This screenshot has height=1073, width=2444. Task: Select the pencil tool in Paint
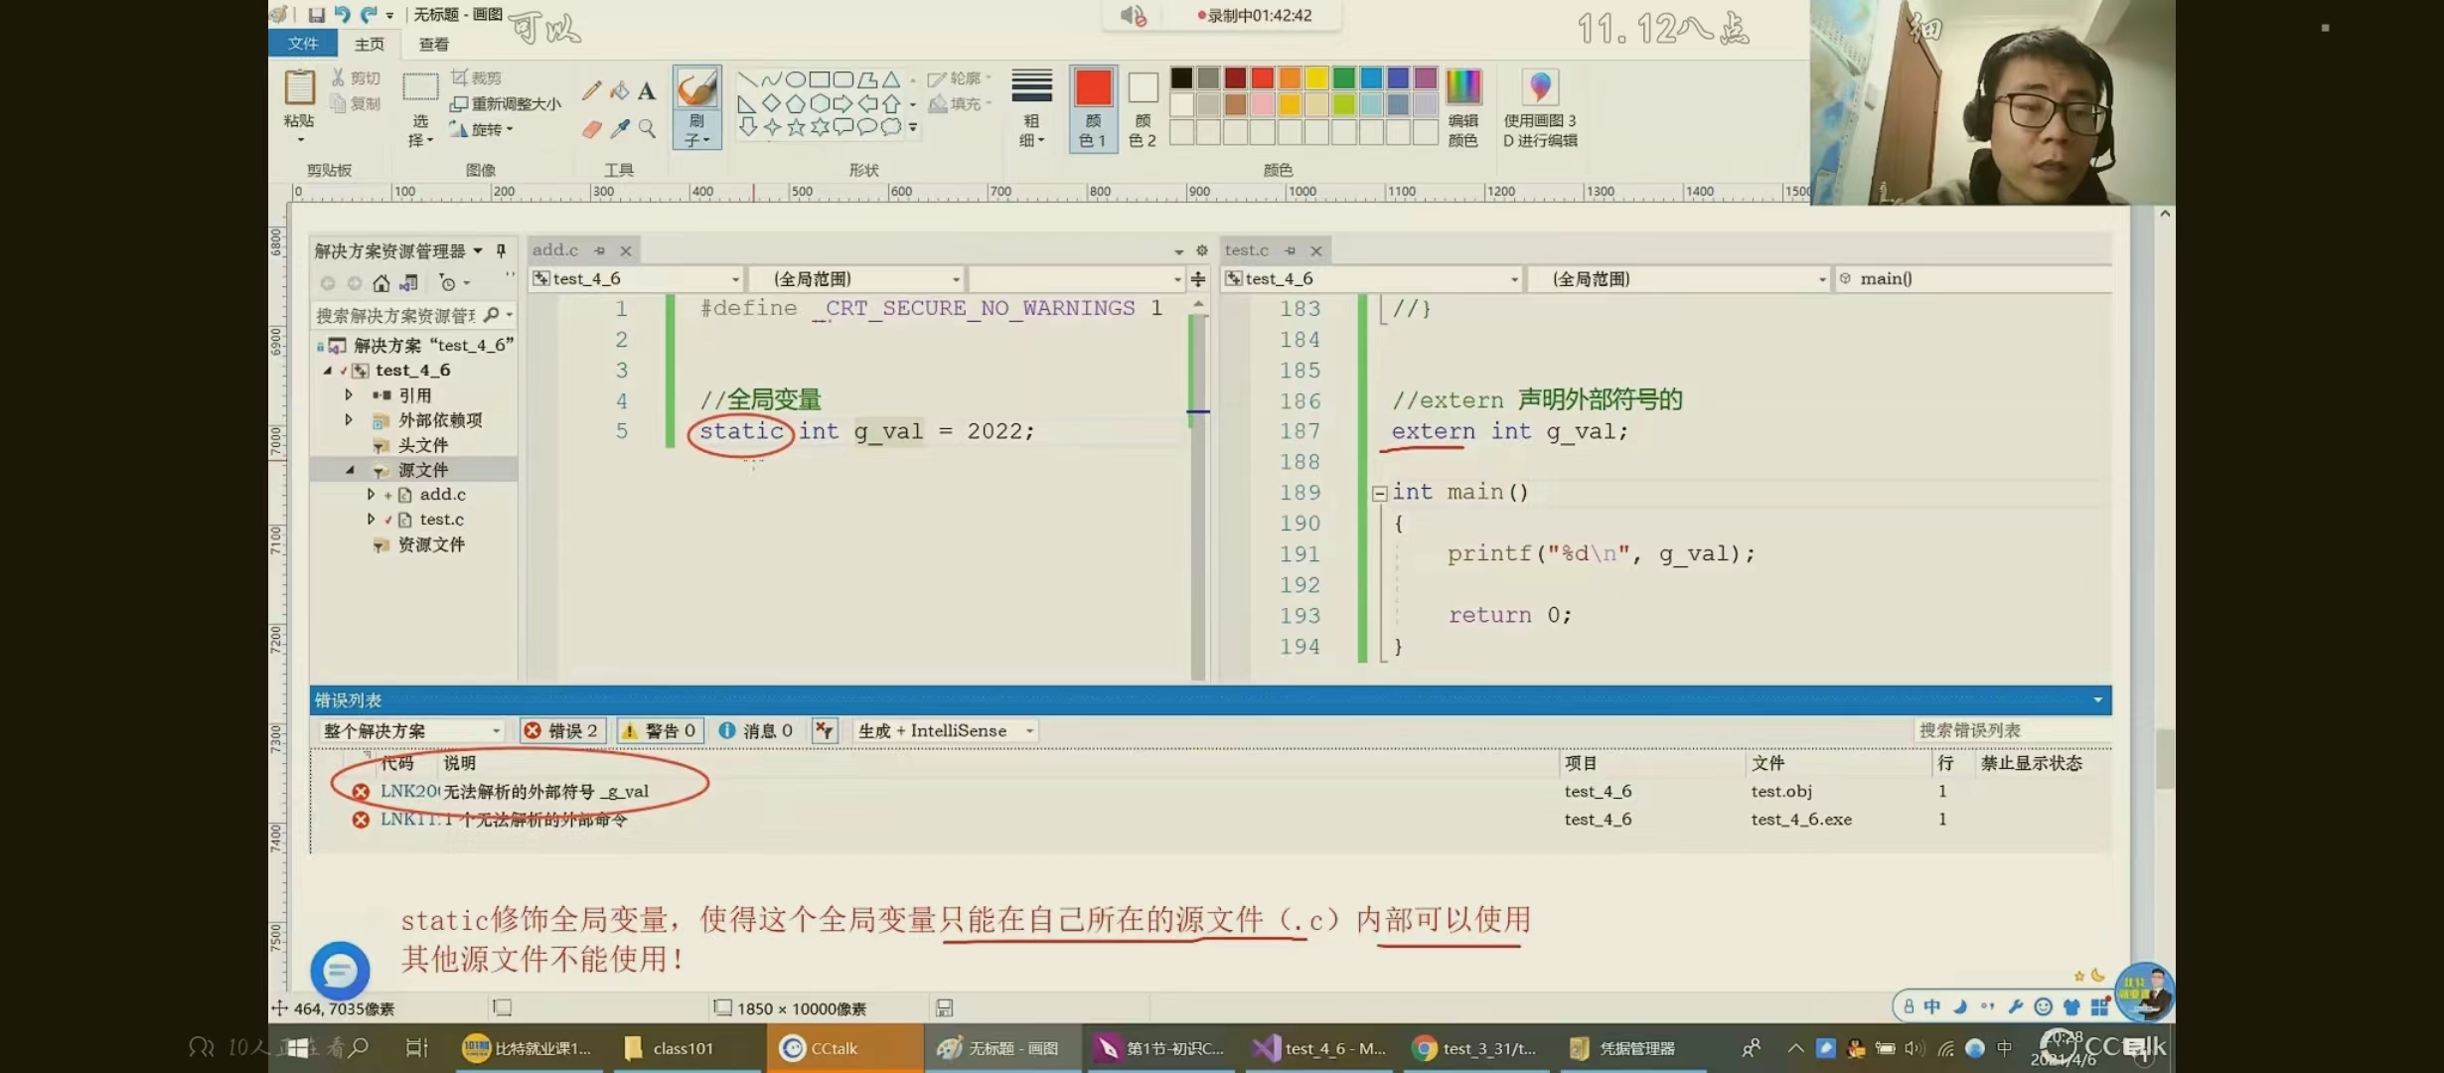[x=591, y=91]
